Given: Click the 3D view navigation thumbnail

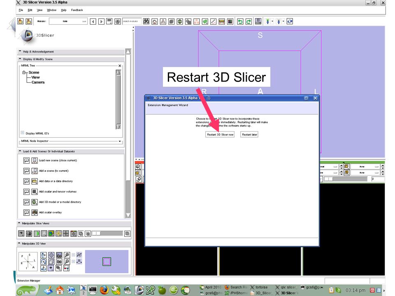Looking at the screenshot, I should tap(107, 261).
